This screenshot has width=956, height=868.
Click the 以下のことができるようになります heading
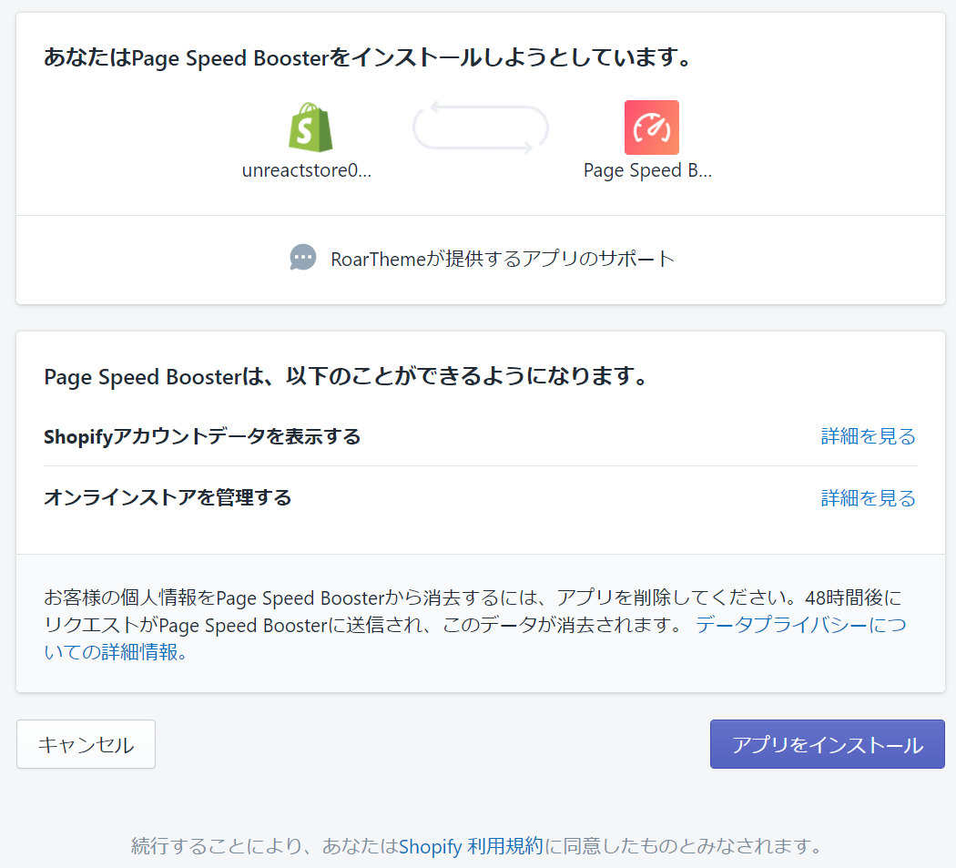[x=346, y=376]
